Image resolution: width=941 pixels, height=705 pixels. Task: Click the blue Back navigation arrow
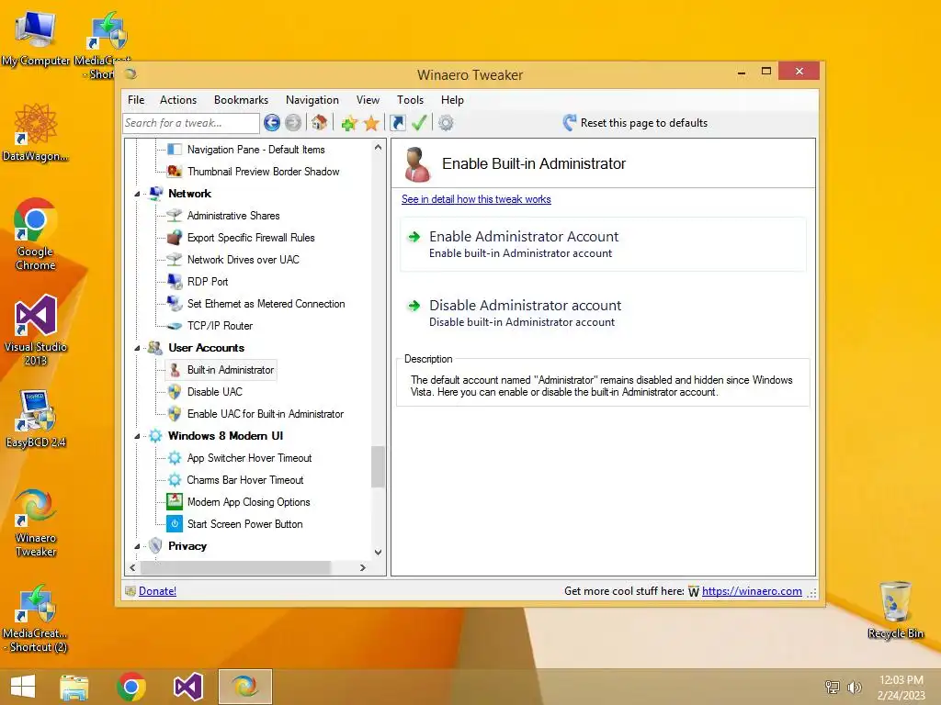pyautogui.click(x=272, y=123)
